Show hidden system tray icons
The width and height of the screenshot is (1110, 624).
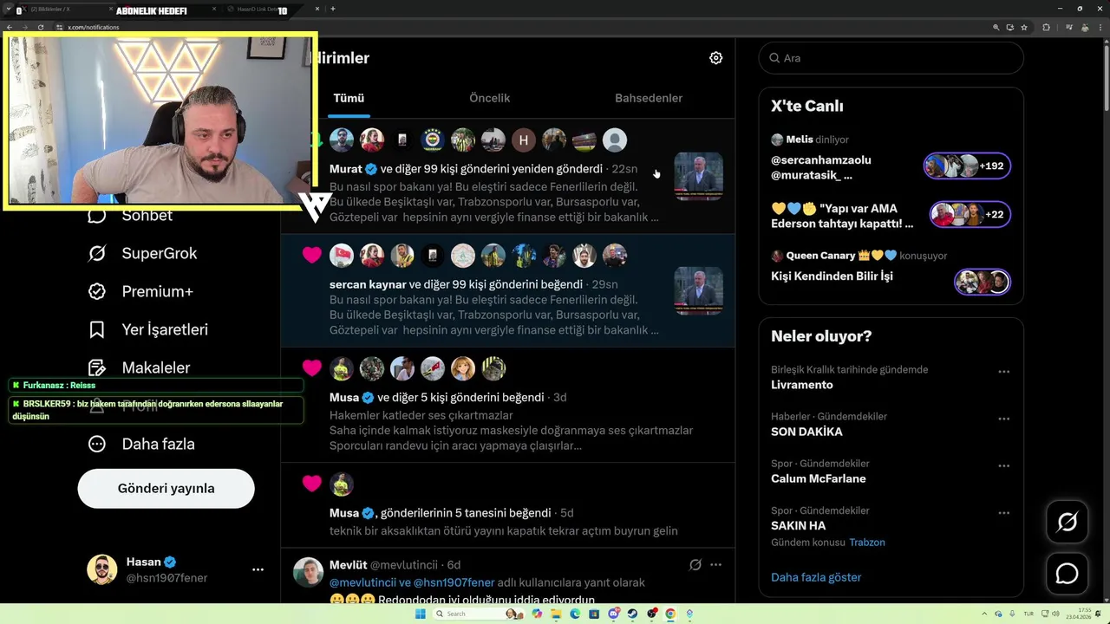click(984, 614)
